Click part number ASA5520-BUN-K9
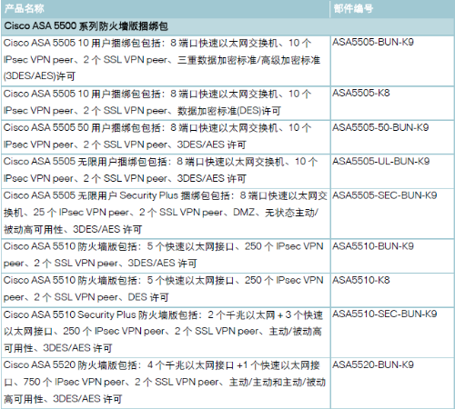Viewport: 455px width, 409px height. tap(373, 364)
